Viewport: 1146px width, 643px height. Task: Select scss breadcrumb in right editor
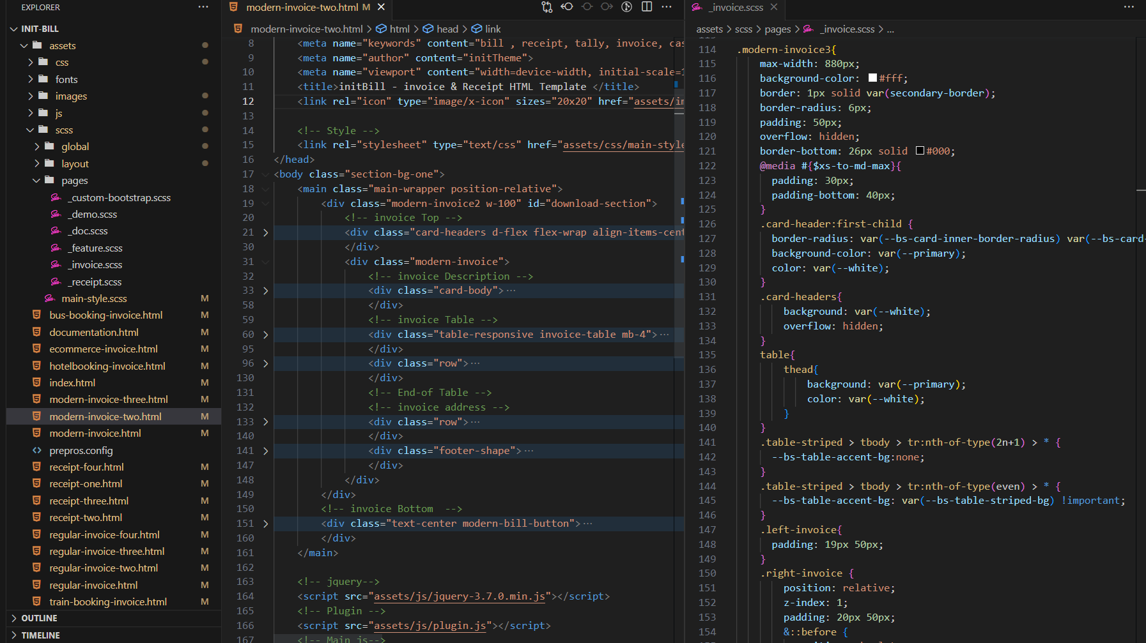pyautogui.click(x=743, y=29)
